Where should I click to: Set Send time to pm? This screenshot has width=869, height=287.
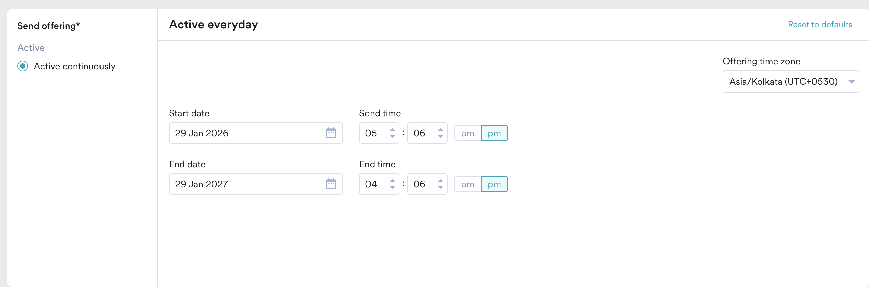(x=494, y=133)
